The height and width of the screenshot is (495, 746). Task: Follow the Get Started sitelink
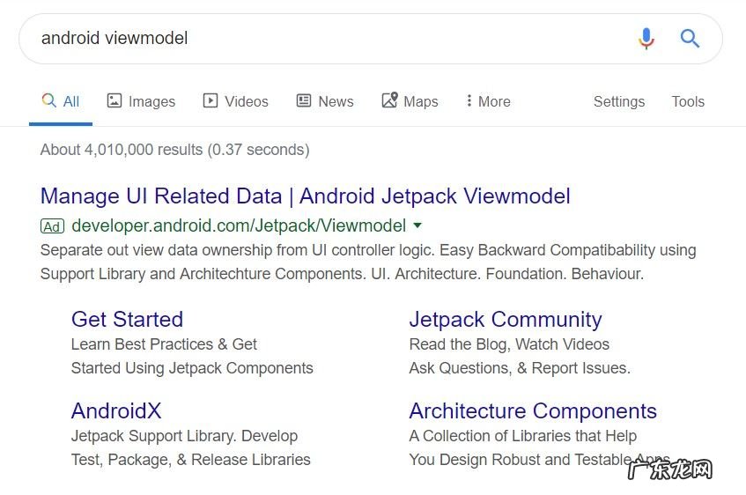tap(127, 319)
